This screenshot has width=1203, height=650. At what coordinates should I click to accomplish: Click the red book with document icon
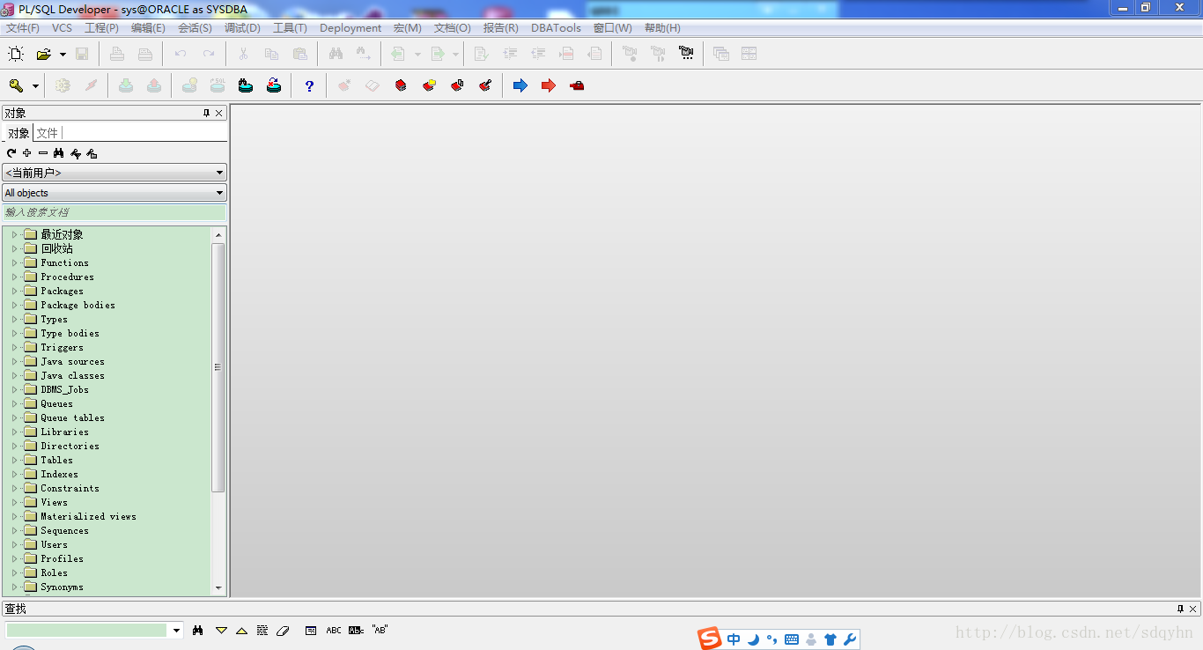(457, 85)
